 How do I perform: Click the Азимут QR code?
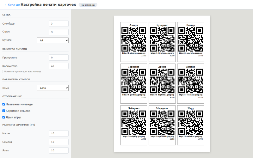click(134, 39)
